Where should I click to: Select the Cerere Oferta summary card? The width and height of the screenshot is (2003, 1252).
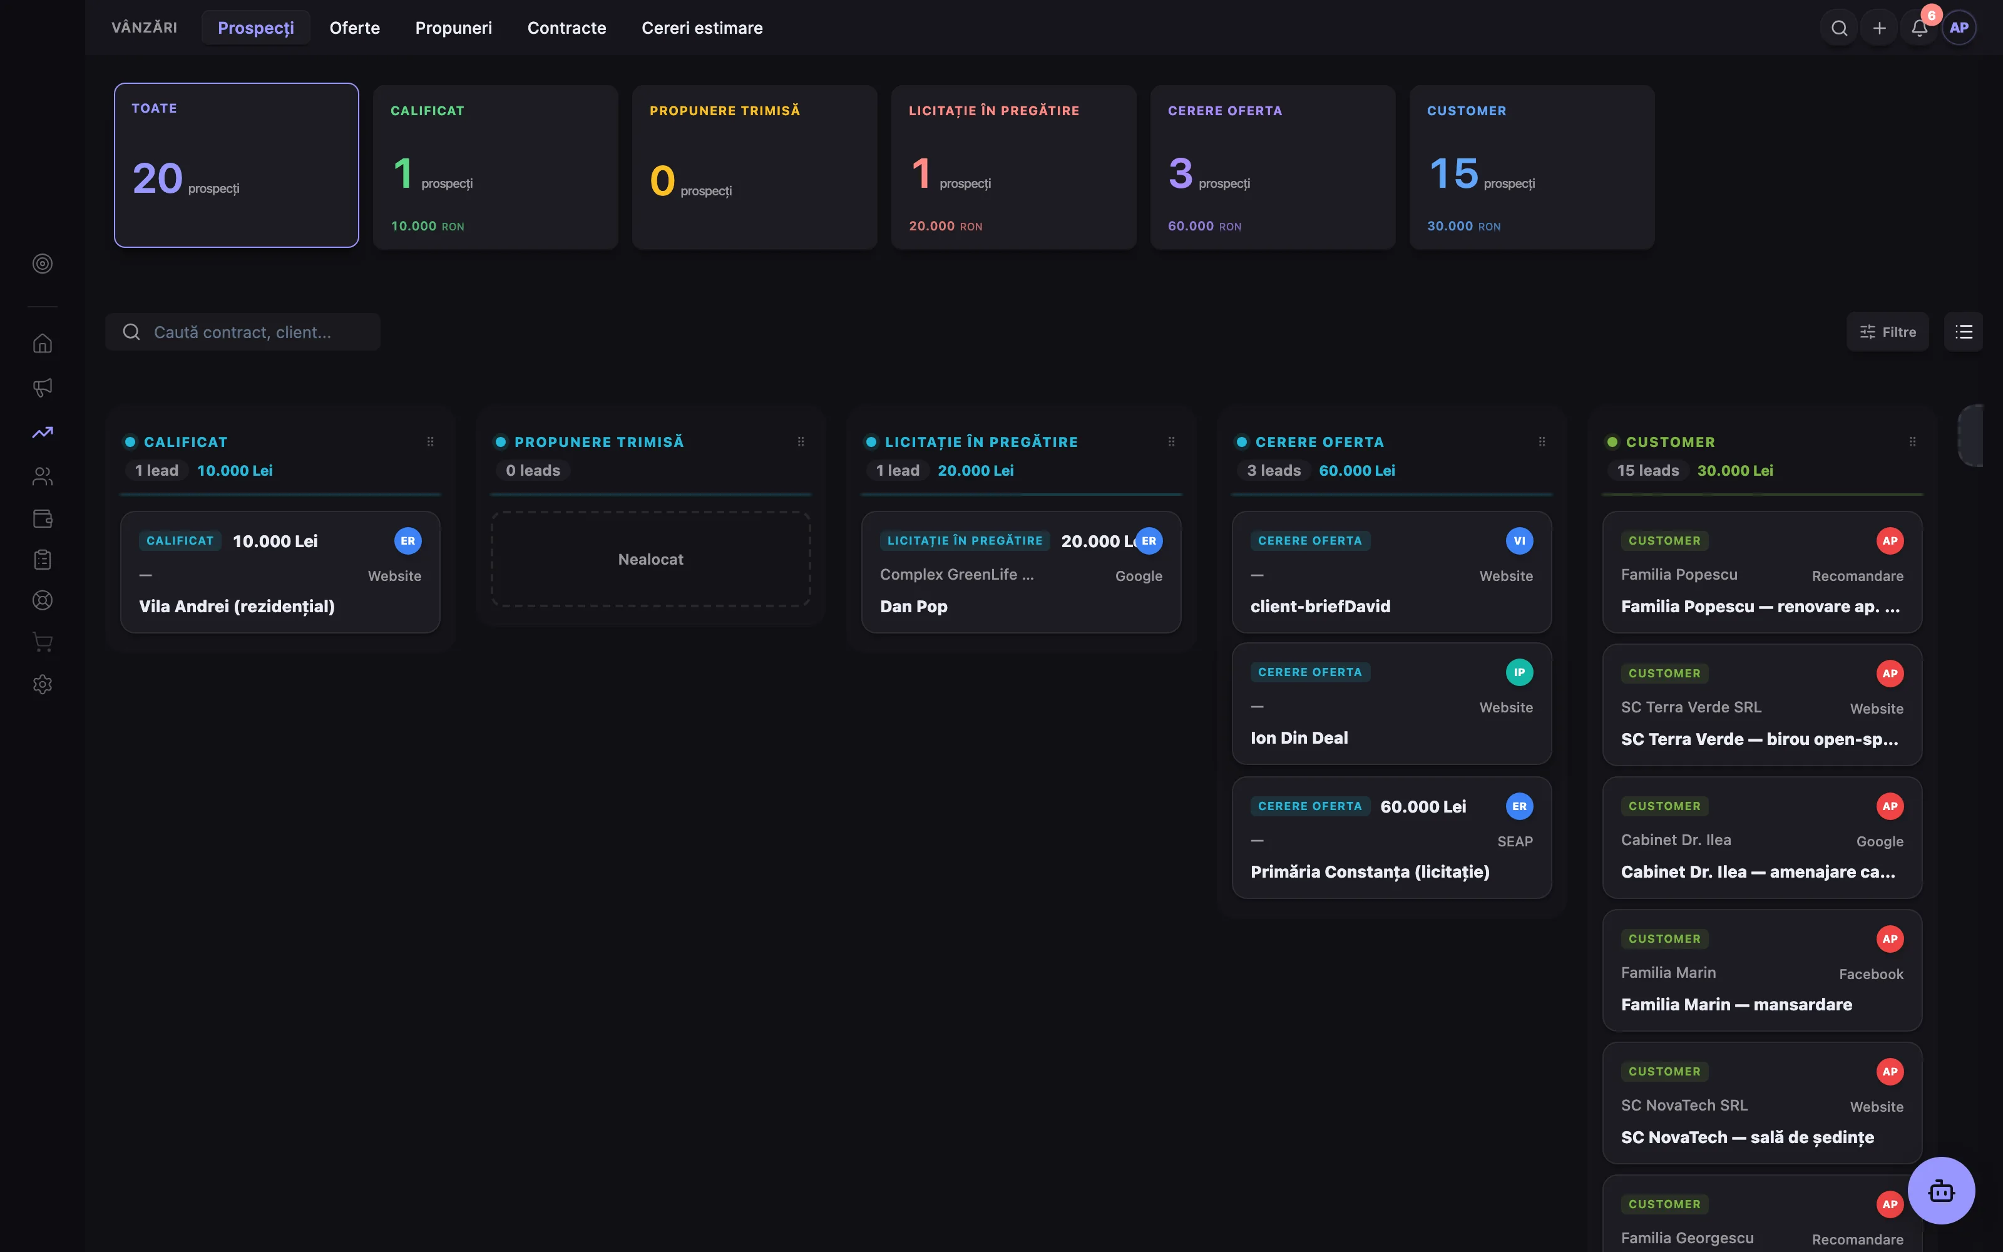click(x=1272, y=167)
